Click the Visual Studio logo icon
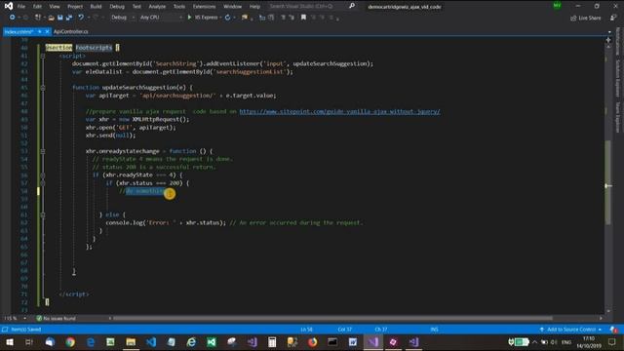This screenshot has width=624, height=351. 9,6
